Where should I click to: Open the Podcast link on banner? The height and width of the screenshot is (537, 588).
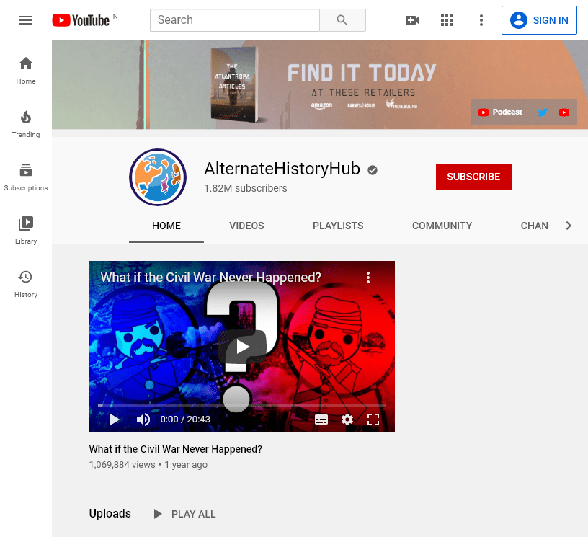[500, 112]
